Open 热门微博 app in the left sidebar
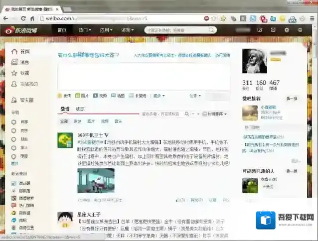This screenshot has height=241, width=318. click(22, 206)
